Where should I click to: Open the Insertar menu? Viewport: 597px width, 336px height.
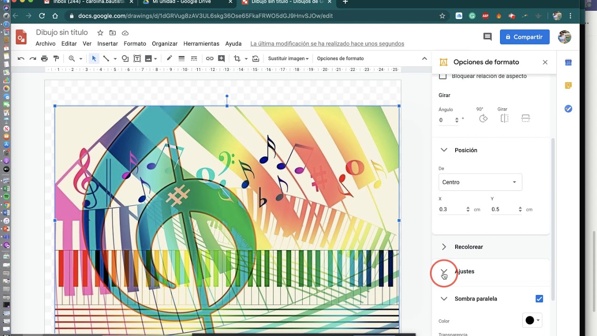point(107,43)
